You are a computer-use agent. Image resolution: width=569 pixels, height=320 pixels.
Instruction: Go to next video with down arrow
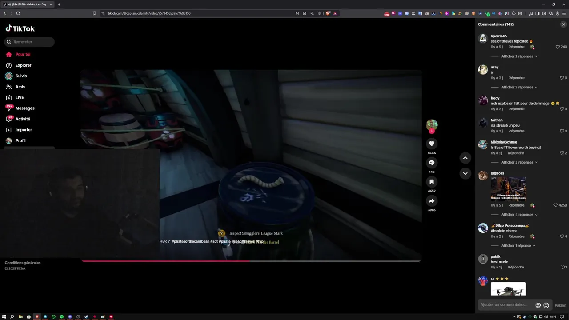[x=465, y=173]
